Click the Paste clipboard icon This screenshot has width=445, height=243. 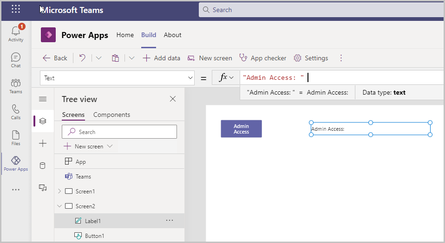coord(115,58)
